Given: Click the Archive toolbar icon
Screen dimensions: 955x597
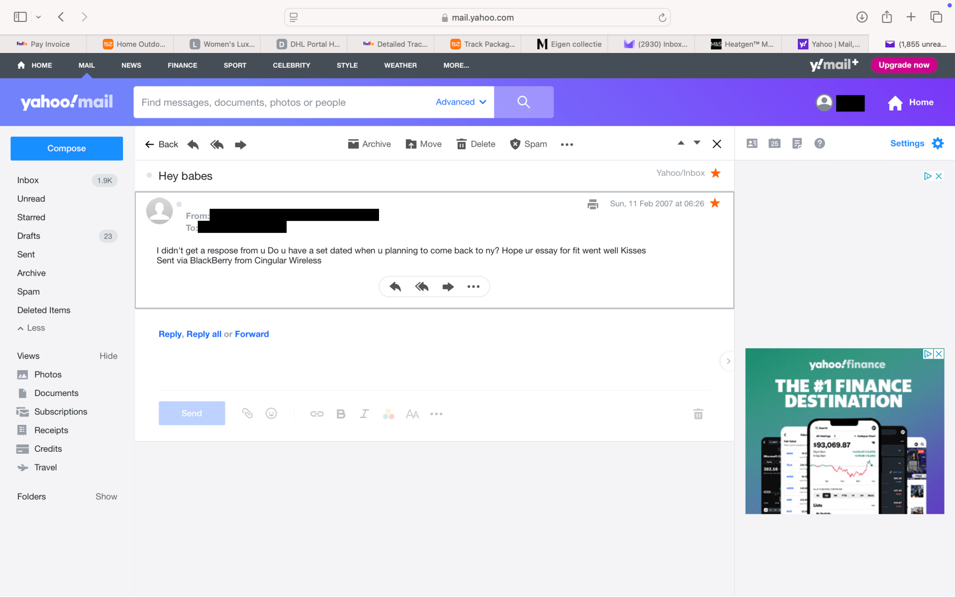Looking at the screenshot, I should coord(369,144).
